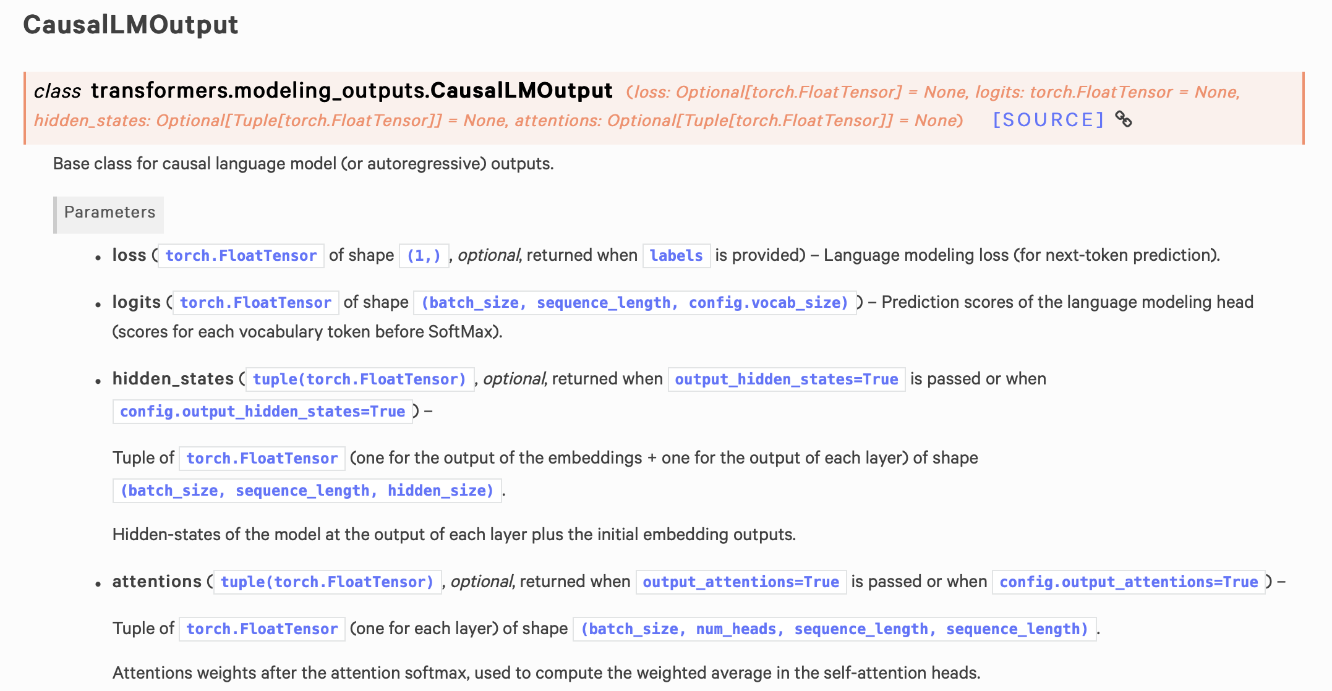Open torch.FloatTensor link in attentions tuple description
Image resolution: width=1332 pixels, height=691 pixels.
point(261,629)
